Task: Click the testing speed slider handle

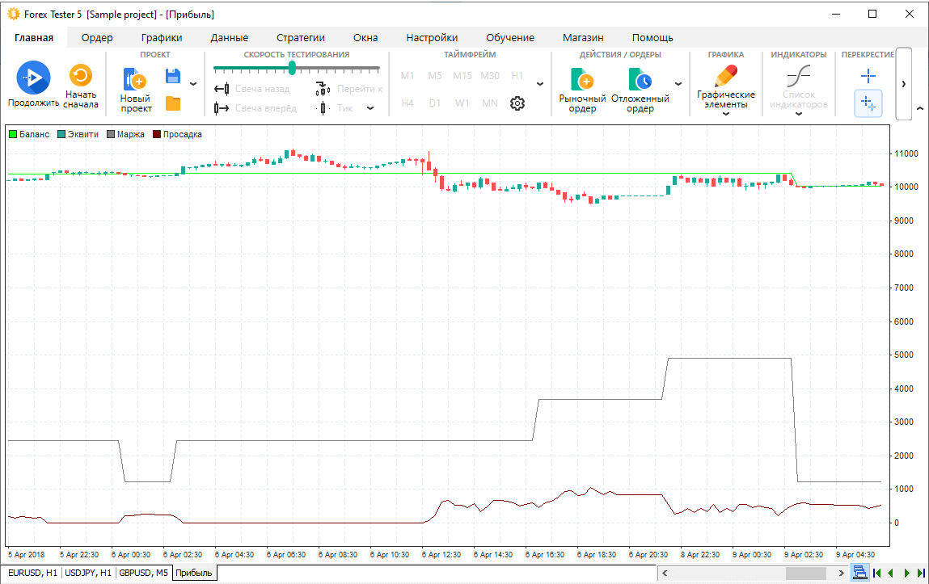Action: [292, 68]
